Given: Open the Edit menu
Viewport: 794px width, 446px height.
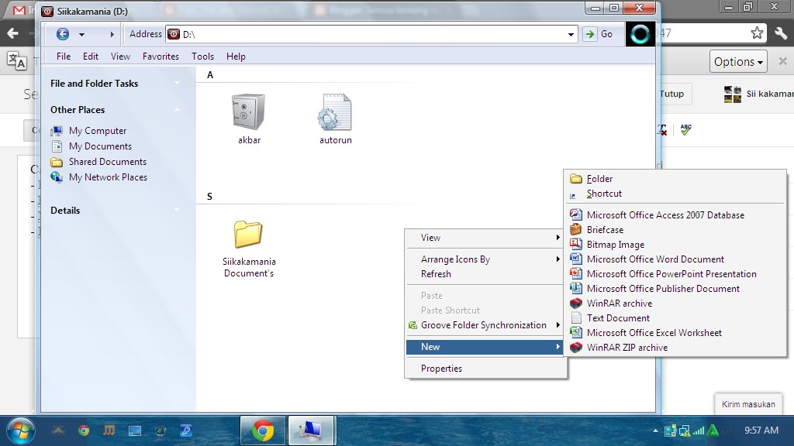Looking at the screenshot, I should point(91,56).
